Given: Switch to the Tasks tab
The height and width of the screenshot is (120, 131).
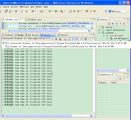Looking at the screenshot, I should pyautogui.click(x=19, y=35).
